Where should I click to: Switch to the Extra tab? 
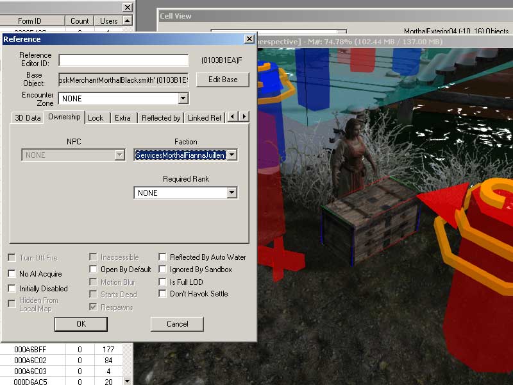[122, 118]
